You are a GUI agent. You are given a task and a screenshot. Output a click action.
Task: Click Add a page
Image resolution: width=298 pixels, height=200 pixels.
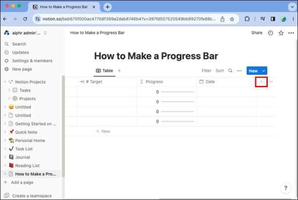[x=19, y=183]
